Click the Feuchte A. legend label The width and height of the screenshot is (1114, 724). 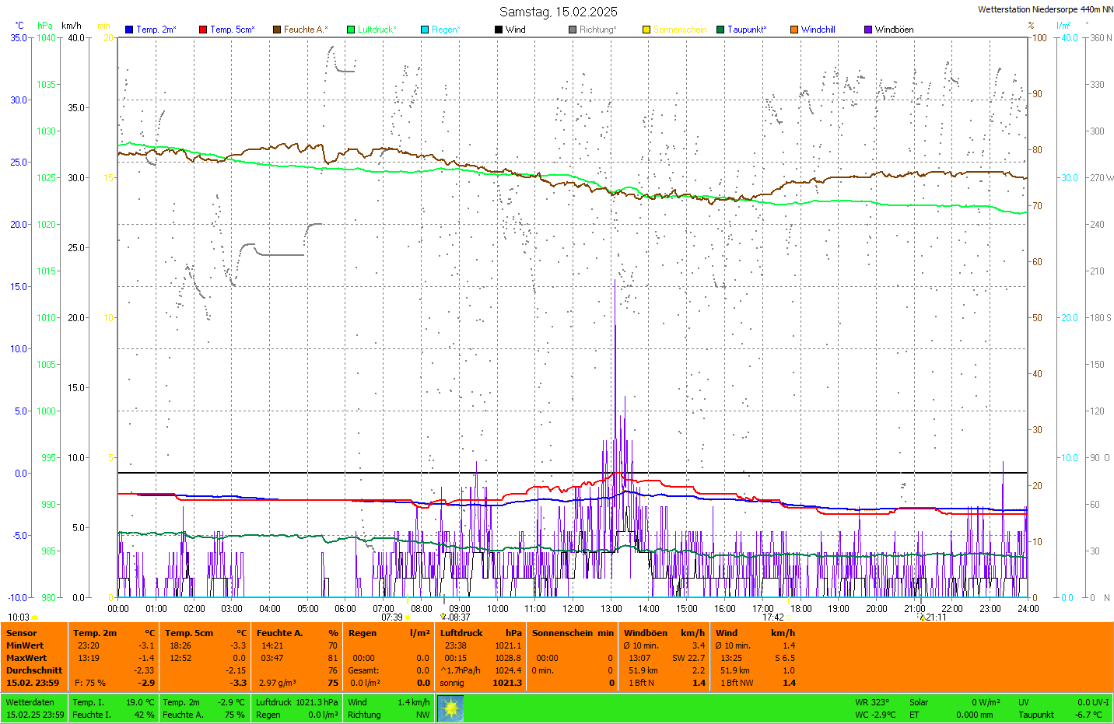coord(305,30)
